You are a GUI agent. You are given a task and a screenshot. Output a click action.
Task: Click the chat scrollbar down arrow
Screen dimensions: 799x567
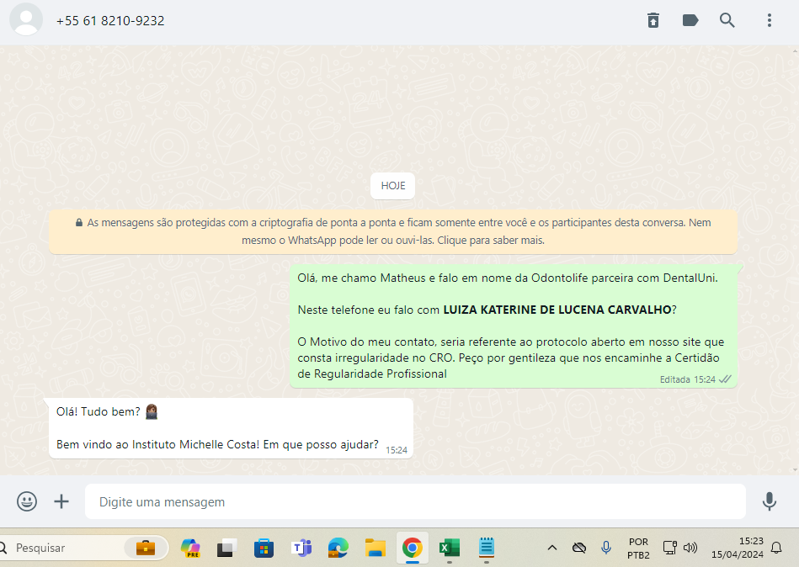point(795,469)
